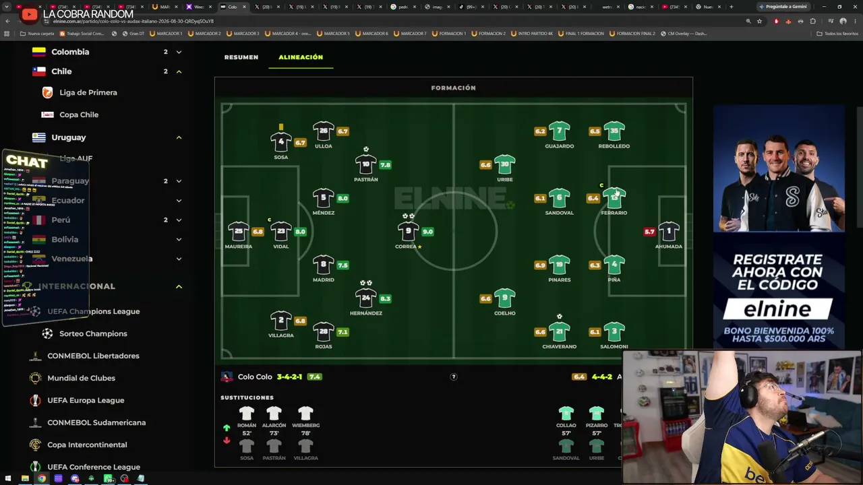The width and height of the screenshot is (863, 485).
Task: Click Méndez's number 5 shirt
Action: [x=324, y=198]
